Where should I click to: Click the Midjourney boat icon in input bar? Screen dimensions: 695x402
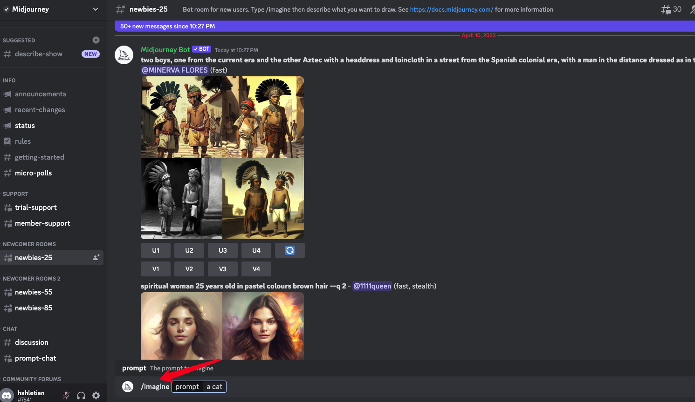tap(128, 387)
